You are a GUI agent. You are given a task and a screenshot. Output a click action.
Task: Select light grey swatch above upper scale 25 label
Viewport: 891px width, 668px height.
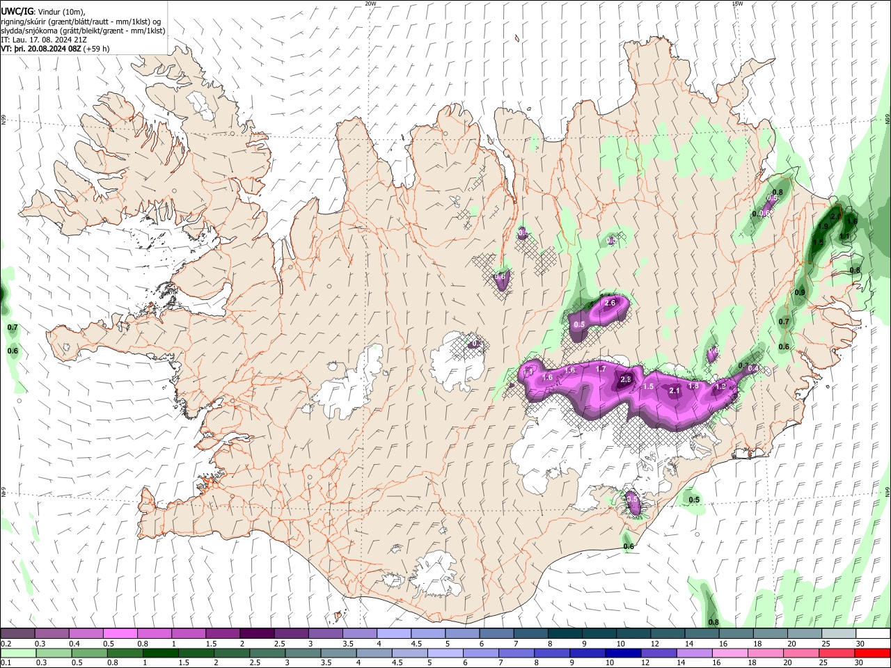coord(839,634)
